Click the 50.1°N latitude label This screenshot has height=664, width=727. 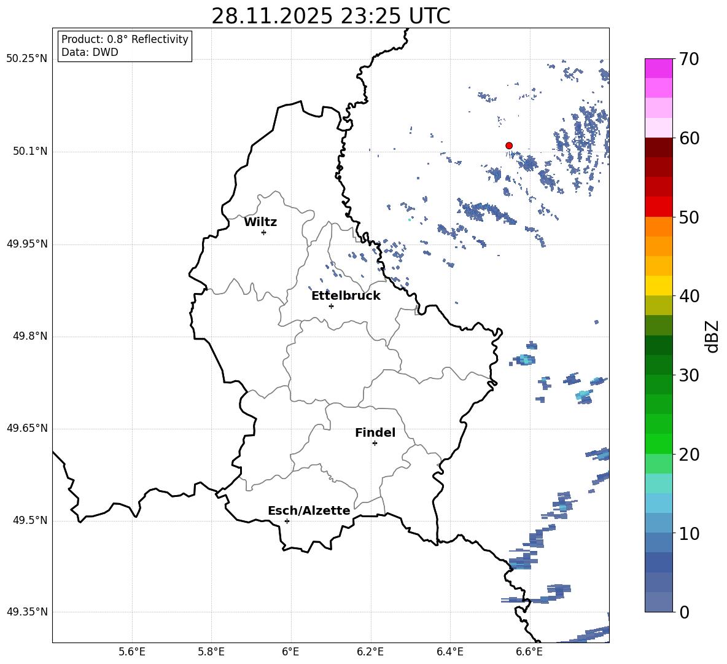coord(29,152)
